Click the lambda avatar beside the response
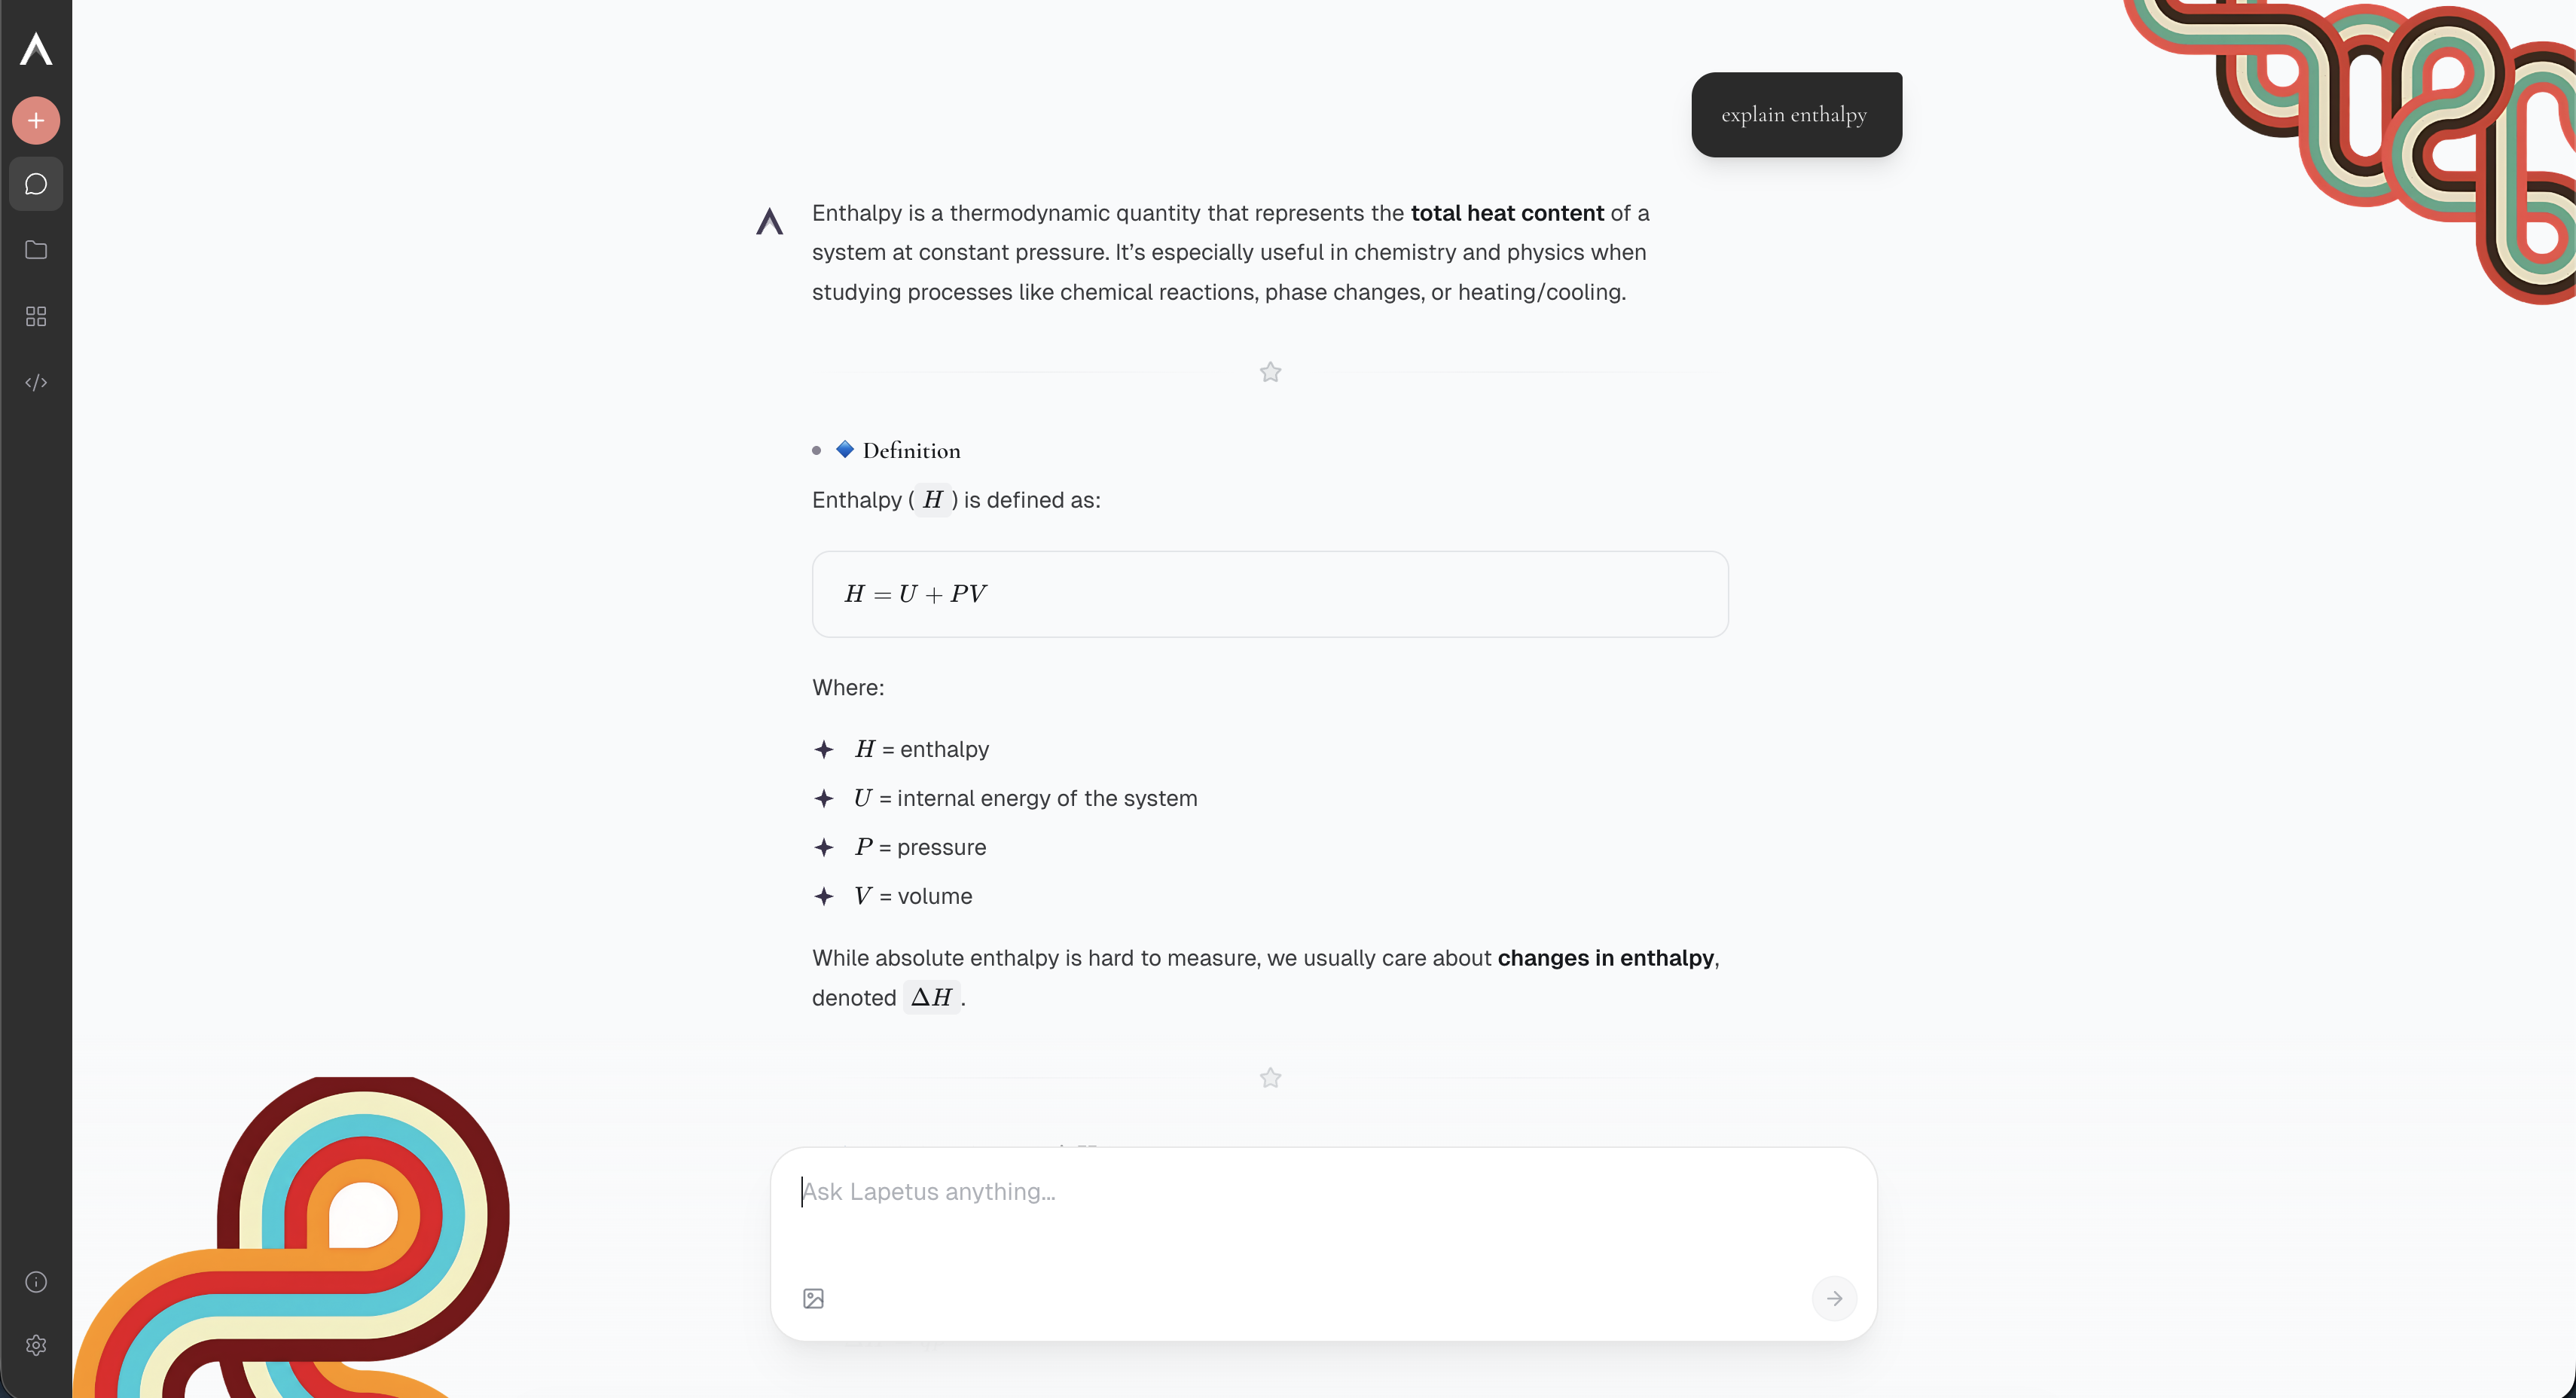This screenshot has height=1398, width=2576. 769,221
